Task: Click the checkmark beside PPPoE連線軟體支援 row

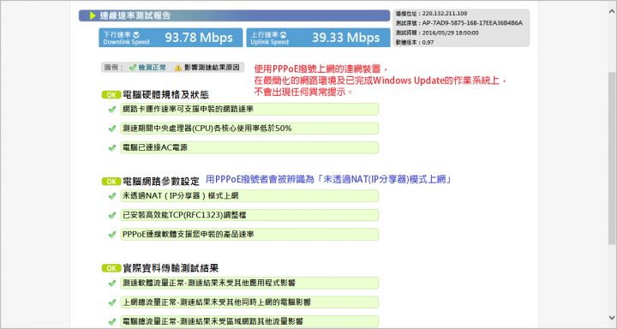Action: pyautogui.click(x=111, y=235)
